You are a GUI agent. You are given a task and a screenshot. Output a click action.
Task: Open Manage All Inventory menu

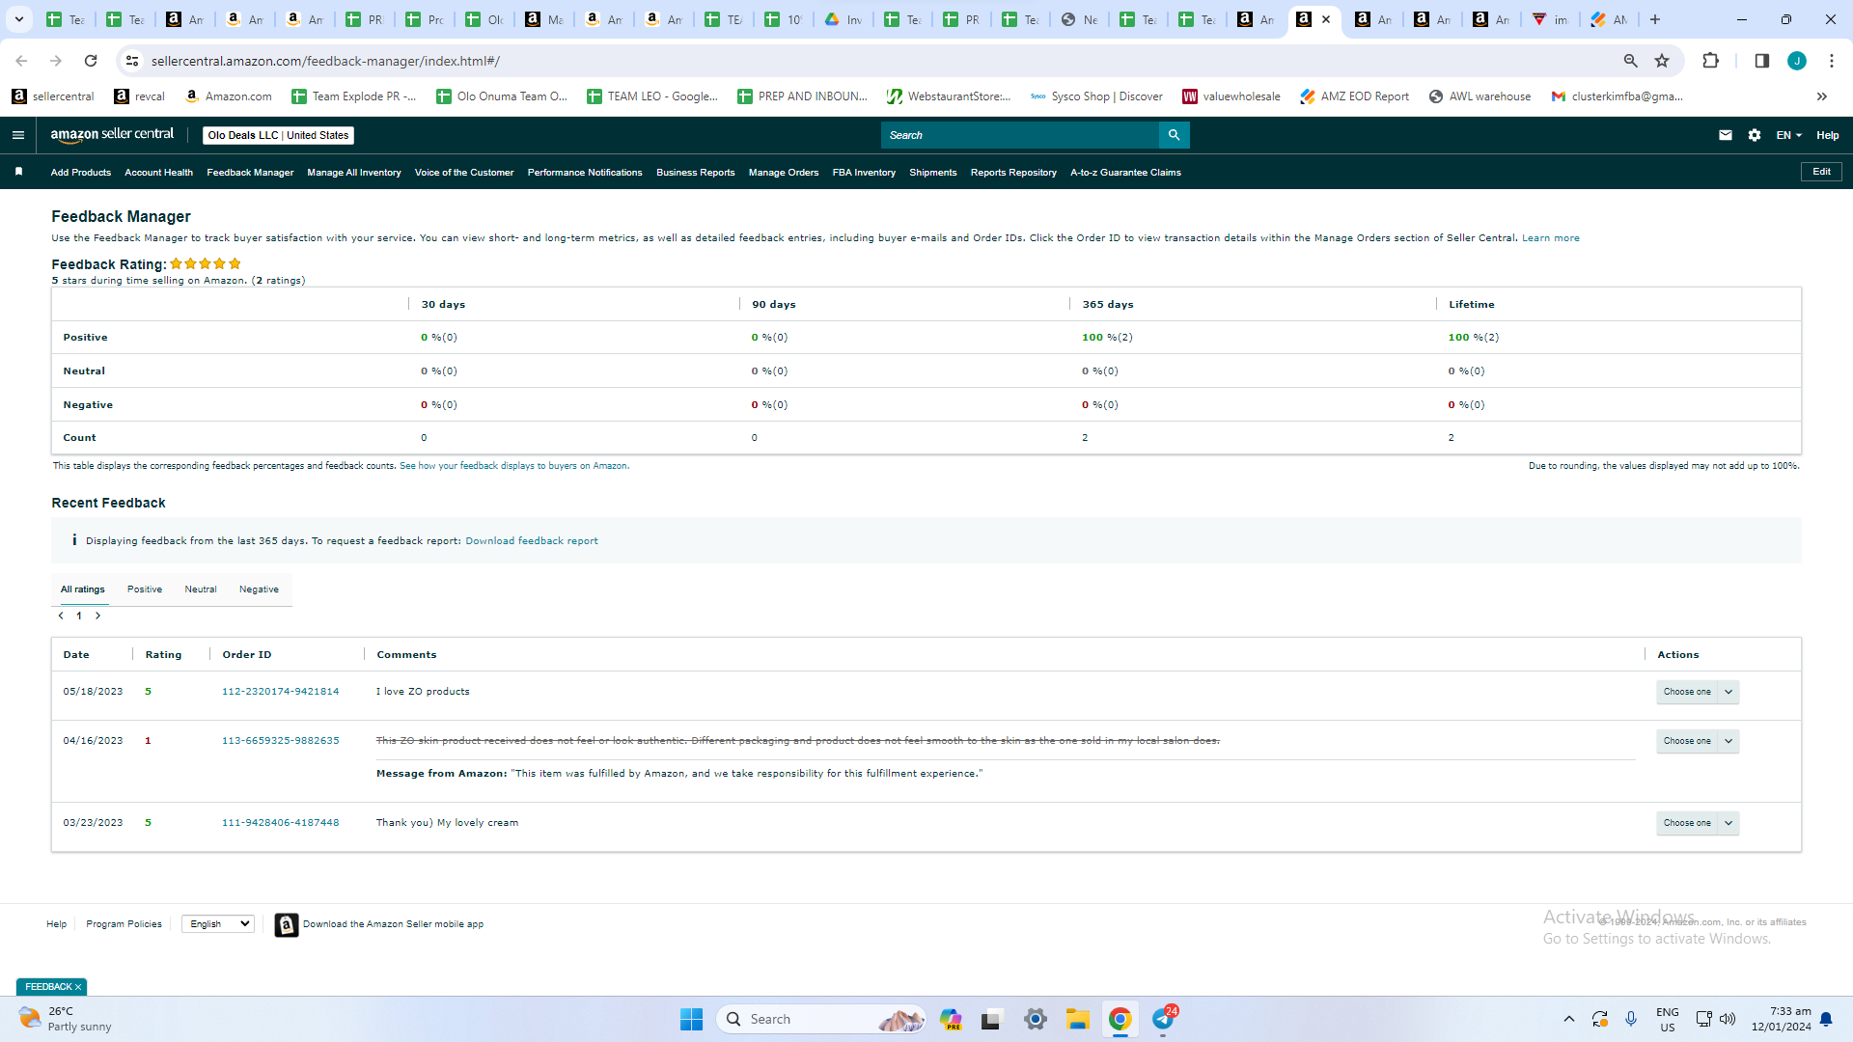click(354, 173)
